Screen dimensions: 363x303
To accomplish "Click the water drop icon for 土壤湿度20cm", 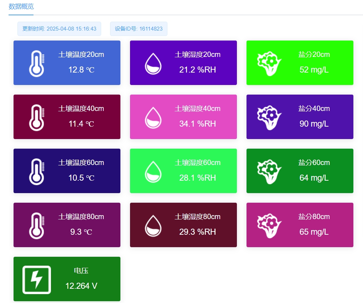I will pos(153,63).
